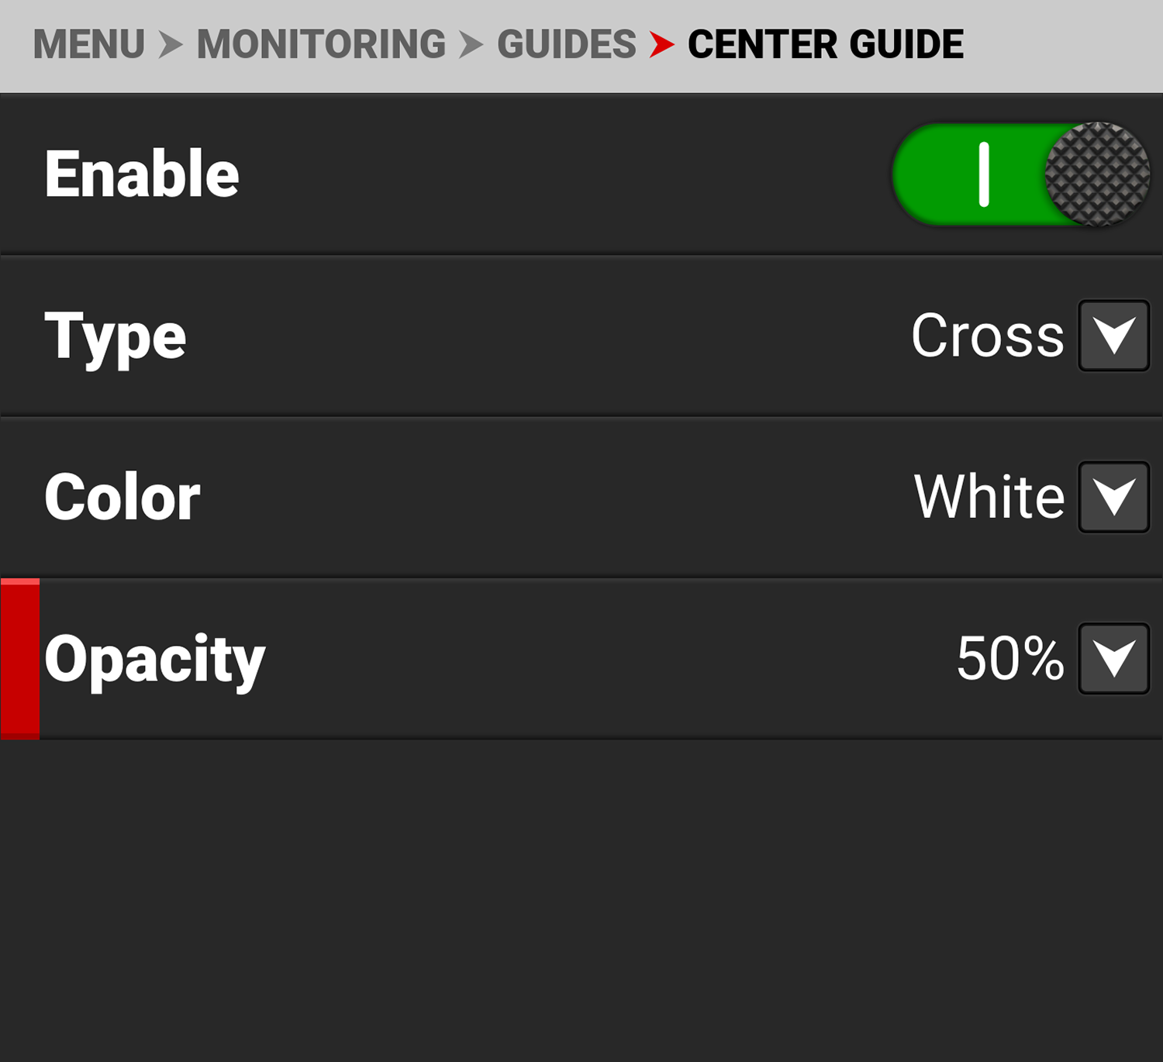Select the Color row label
Screen dimensions: 1163x1062
[x=123, y=497]
